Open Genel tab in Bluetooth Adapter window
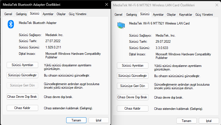Viewport: 221px width, 125px height. click(x=8, y=14)
